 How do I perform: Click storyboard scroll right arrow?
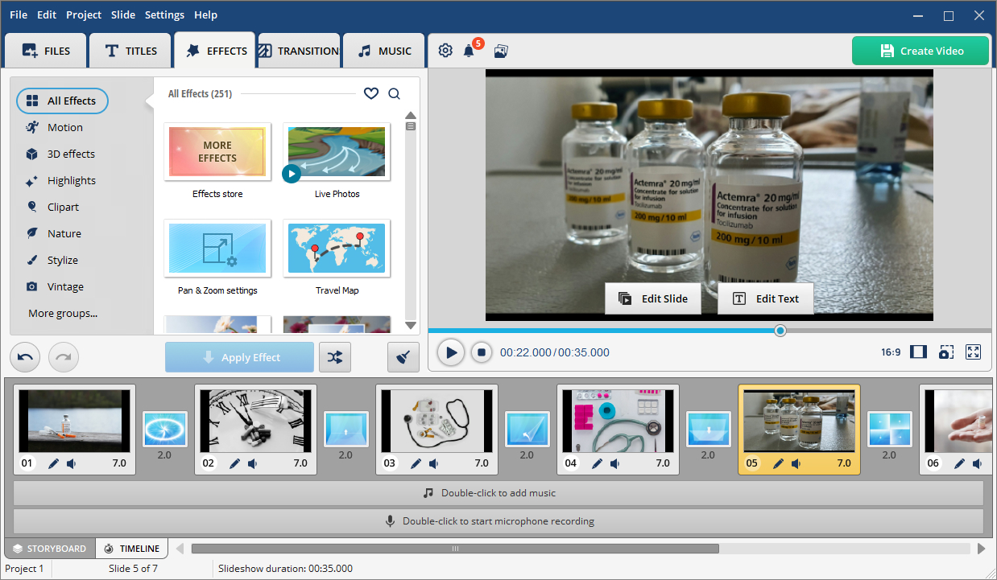click(981, 549)
